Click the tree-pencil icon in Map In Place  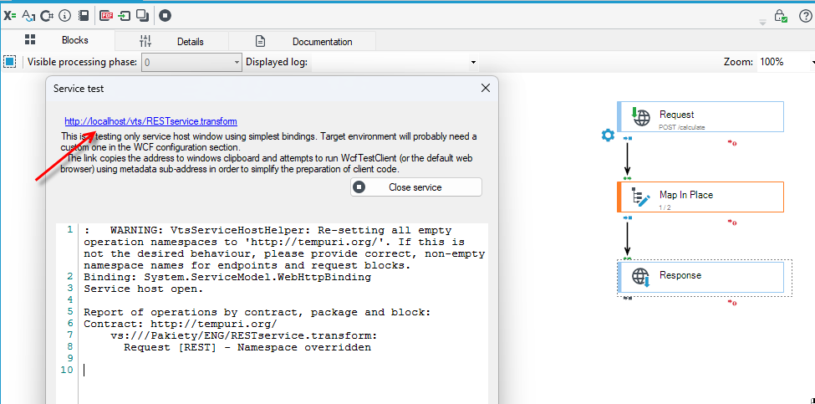pos(640,197)
